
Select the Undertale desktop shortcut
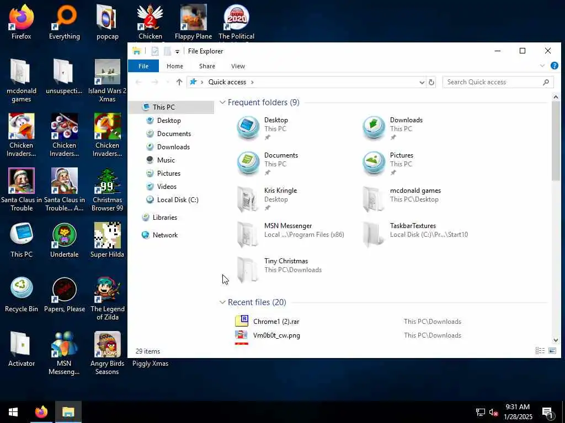click(65, 240)
